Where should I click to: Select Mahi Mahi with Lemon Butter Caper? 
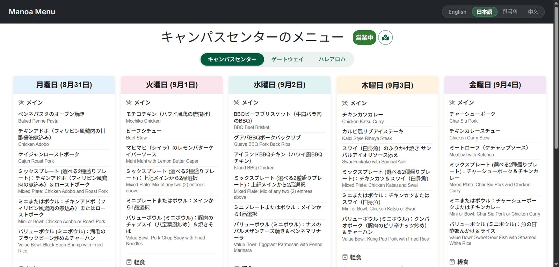pos(172,154)
